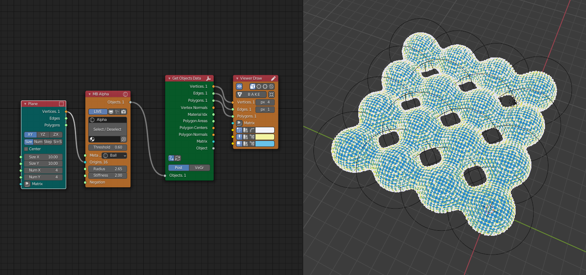The image size is (586, 275).
Task: Click the pencil edit icon on Viewer Draw header
Action: pos(273,79)
